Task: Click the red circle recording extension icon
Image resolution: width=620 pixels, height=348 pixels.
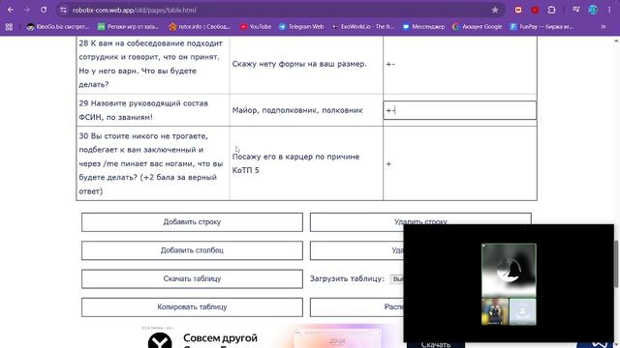Action: [x=535, y=10]
